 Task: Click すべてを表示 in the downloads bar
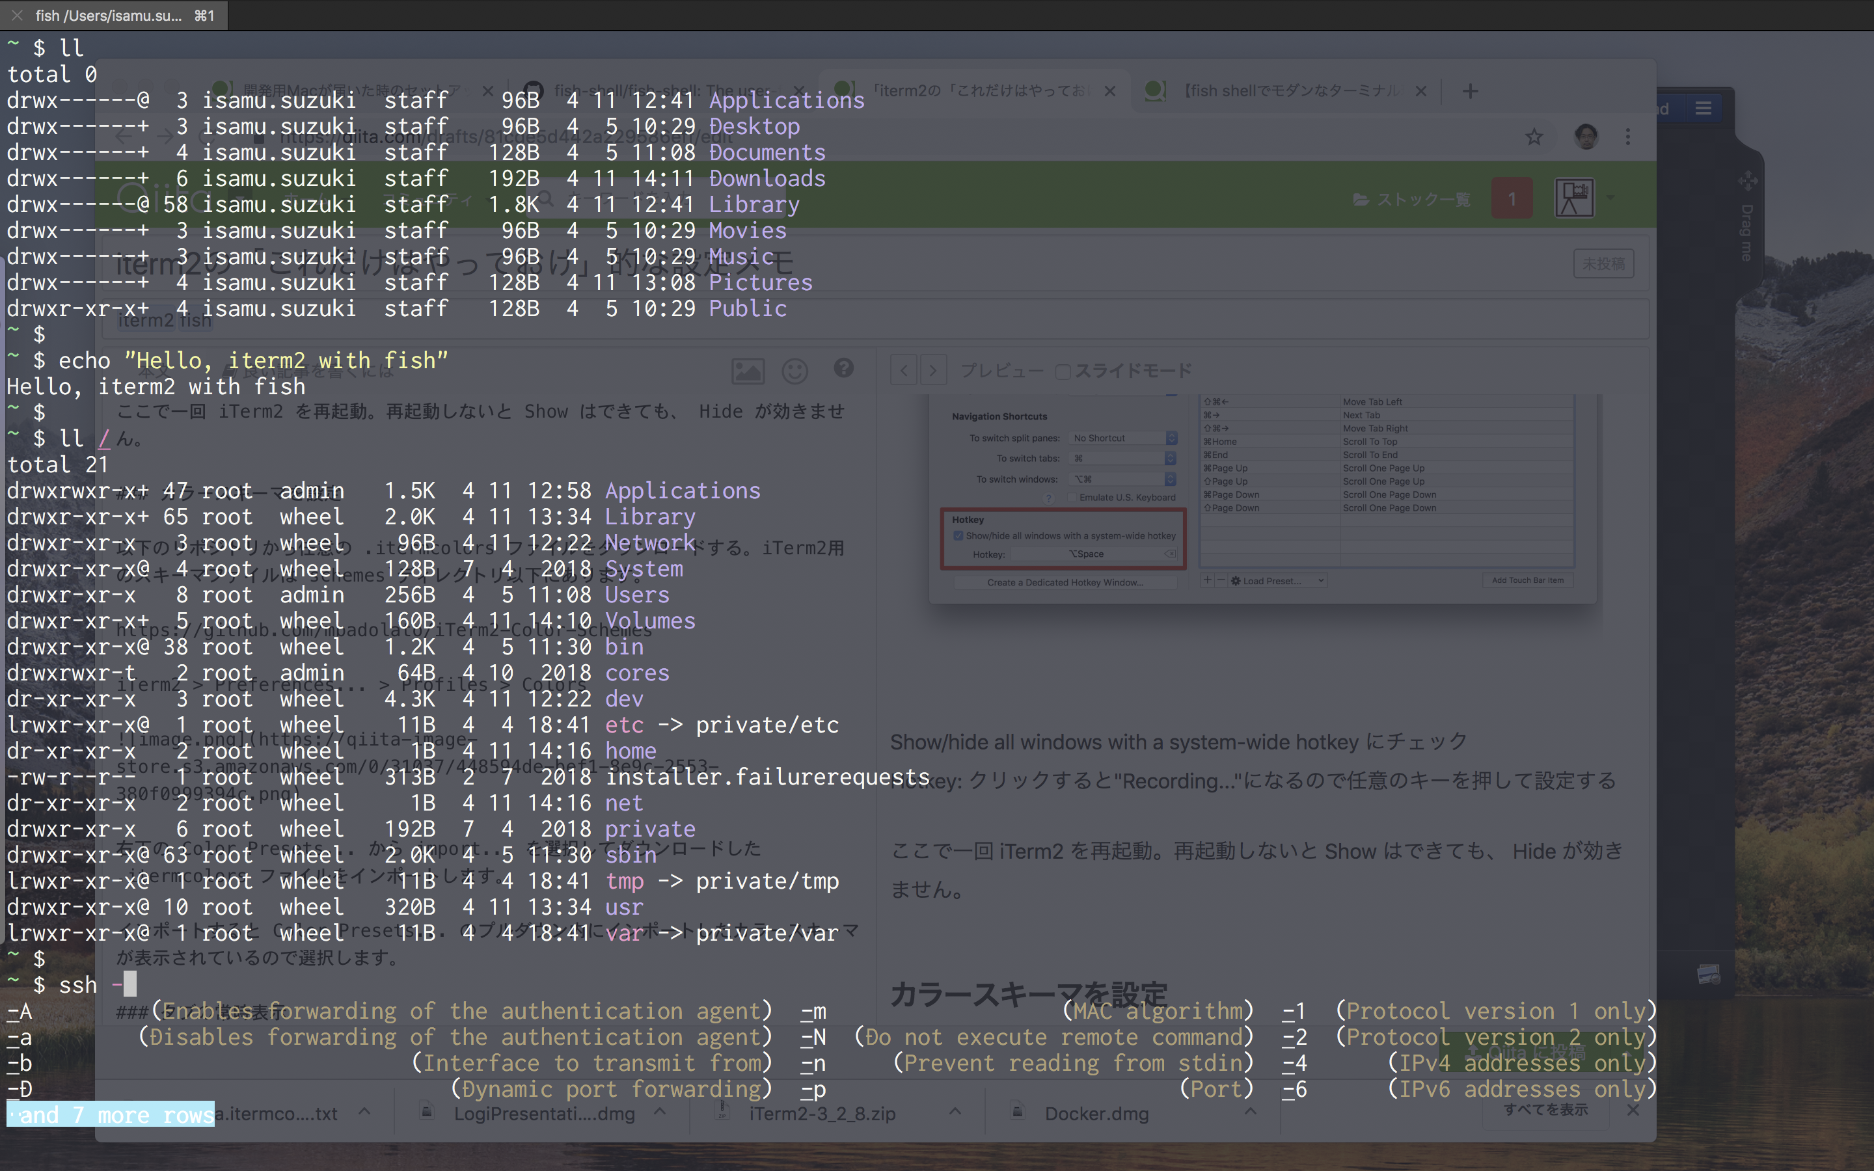coord(1545,1110)
